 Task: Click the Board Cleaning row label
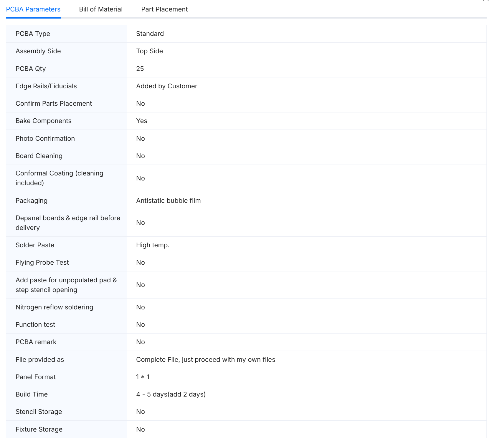[x=39, y=156]
